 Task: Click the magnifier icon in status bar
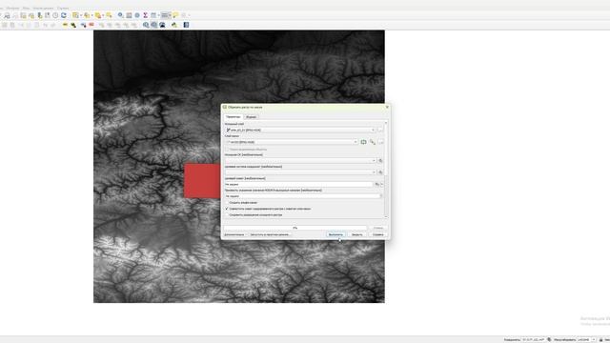[x=549, y=340]
